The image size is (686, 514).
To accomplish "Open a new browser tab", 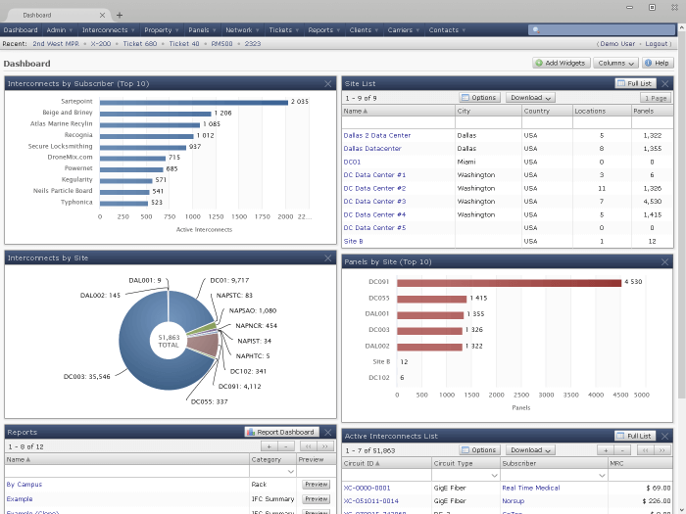I will (x=120, y=15).
